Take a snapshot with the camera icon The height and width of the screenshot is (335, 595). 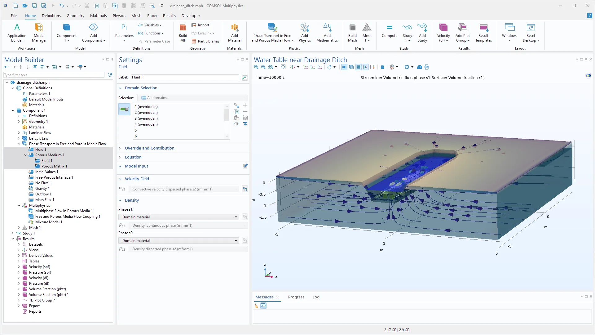click(x=419, y=67)
